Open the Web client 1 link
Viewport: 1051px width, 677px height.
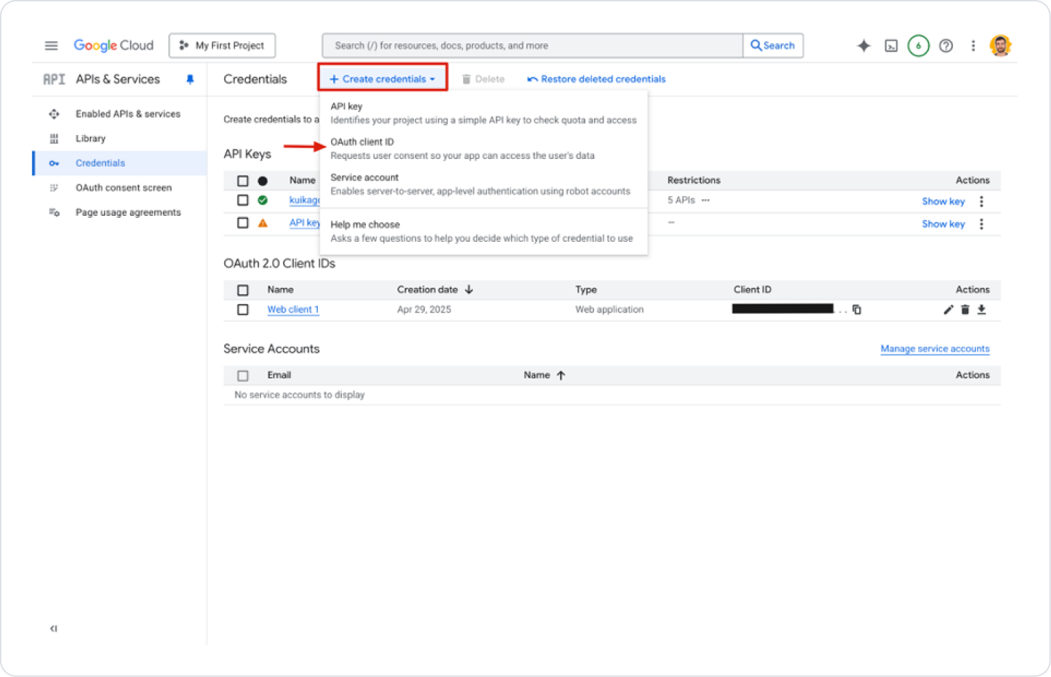coord(293,310)
